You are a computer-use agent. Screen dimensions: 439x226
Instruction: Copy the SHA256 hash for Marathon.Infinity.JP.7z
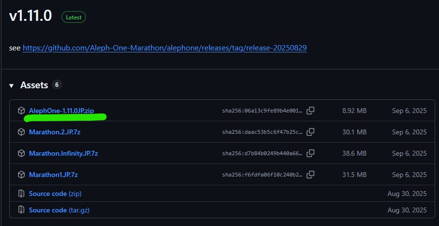310,153
